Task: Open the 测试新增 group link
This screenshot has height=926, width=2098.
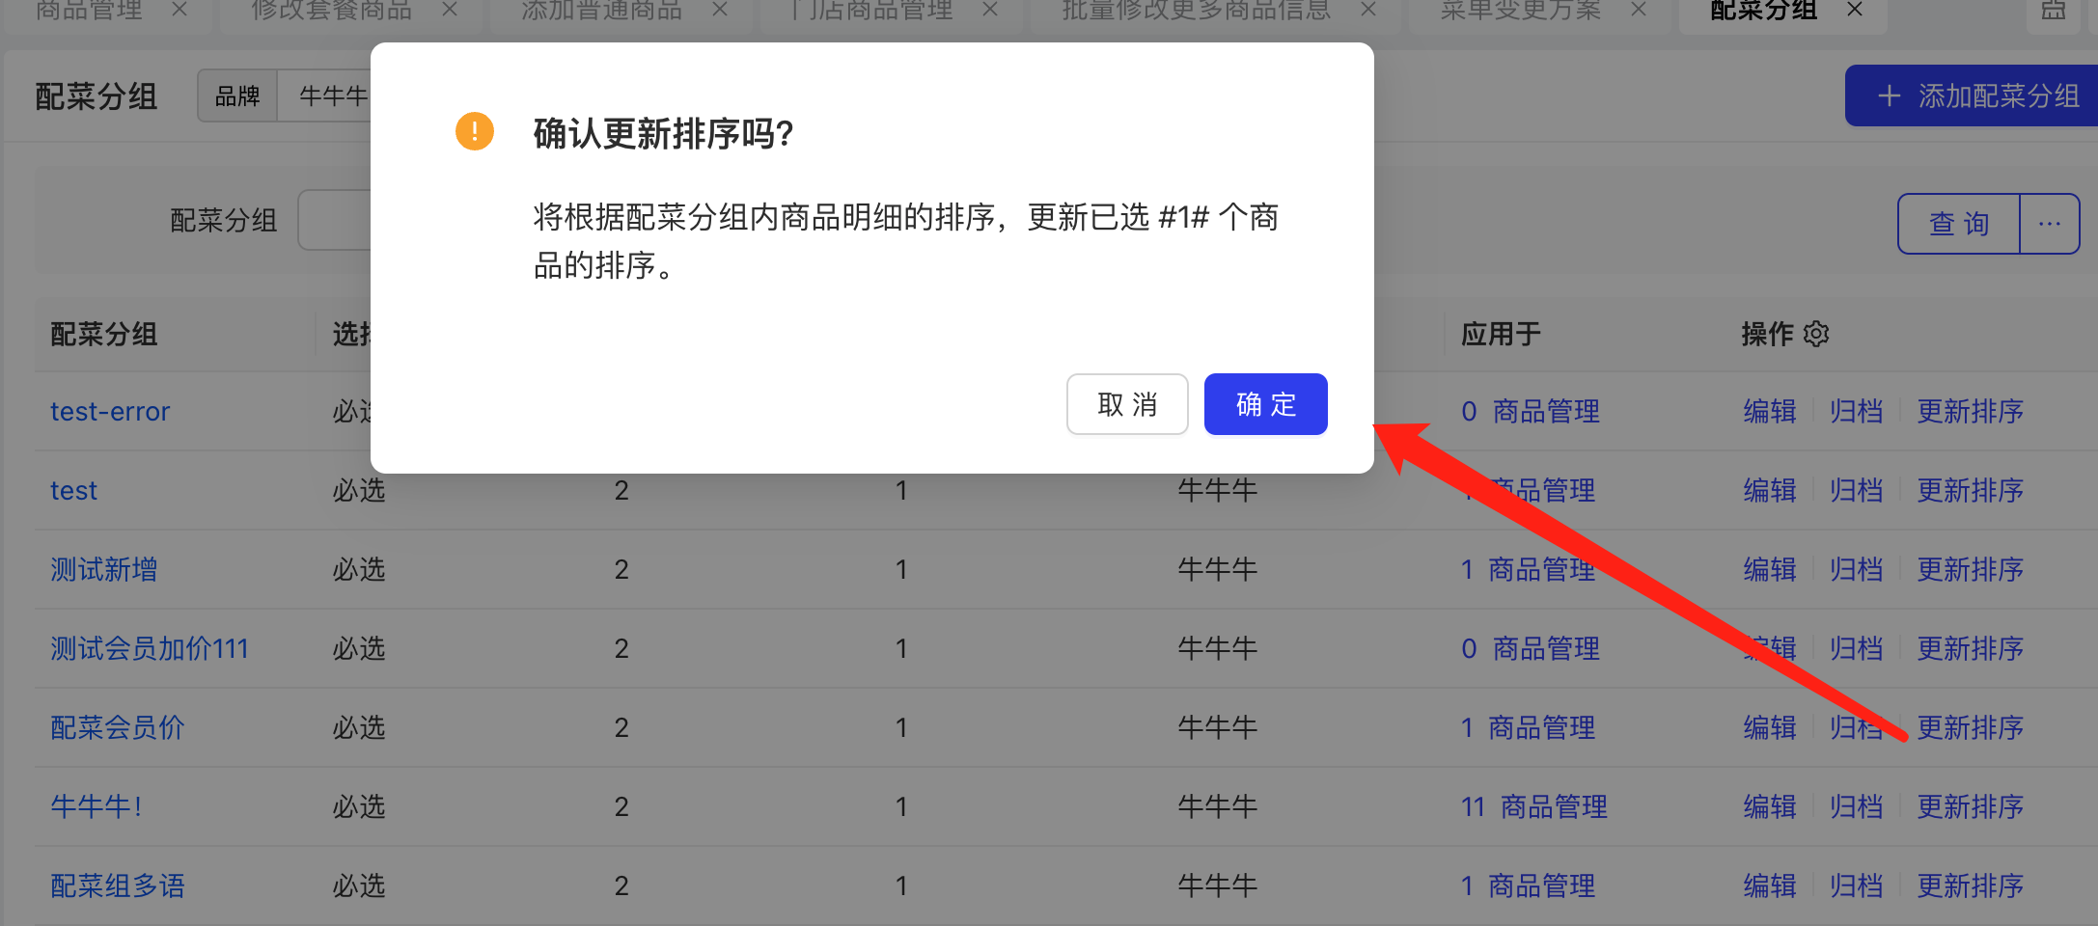Action: tap(104, 569)
